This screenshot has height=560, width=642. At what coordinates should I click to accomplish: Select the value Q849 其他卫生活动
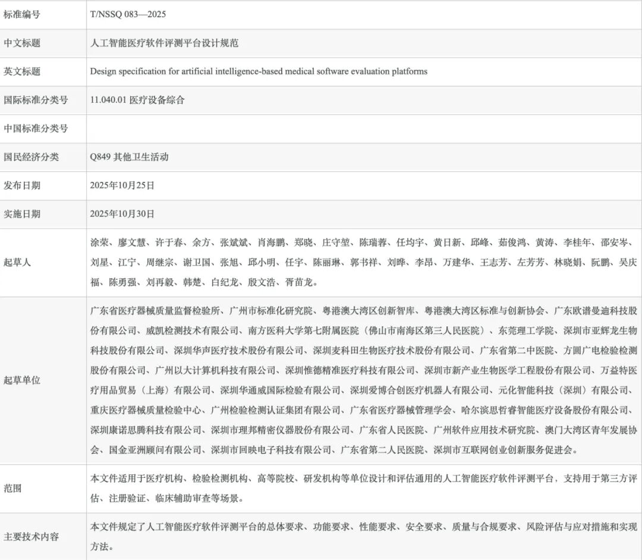tap(129, 157)
